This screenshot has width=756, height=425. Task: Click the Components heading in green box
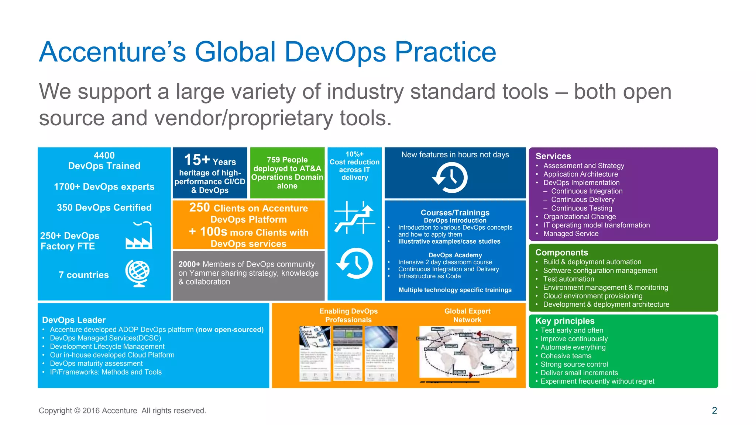coord(561,252)
